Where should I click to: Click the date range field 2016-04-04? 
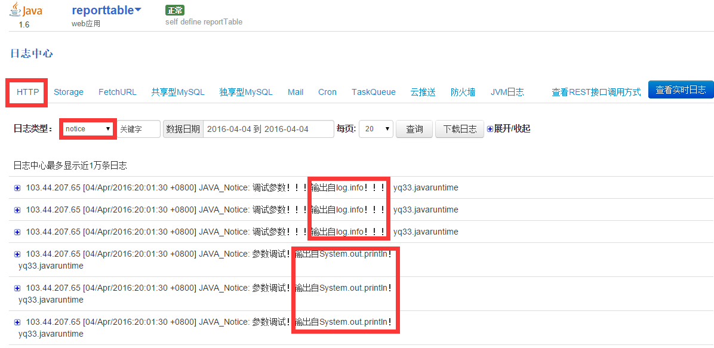point(269,129)
